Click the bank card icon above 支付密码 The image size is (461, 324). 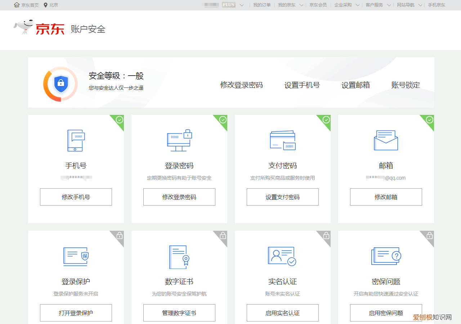[282, 140]
